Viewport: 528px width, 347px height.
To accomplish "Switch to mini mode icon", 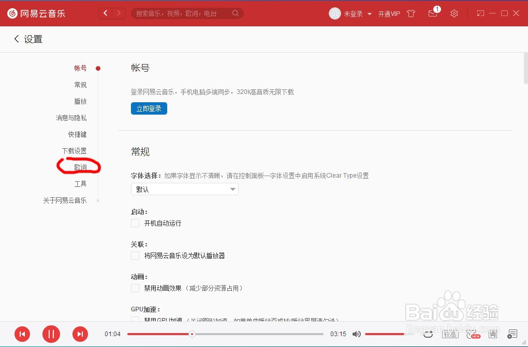I will (480, 13).
